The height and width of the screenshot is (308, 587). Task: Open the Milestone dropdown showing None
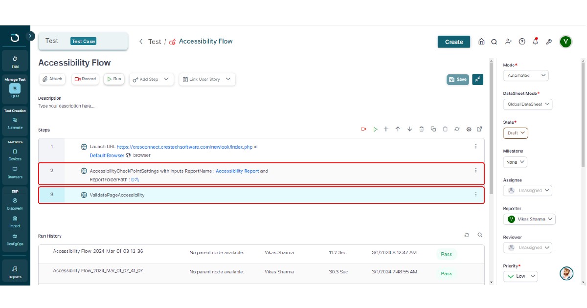pyautogui.click(x=515, y=162)
